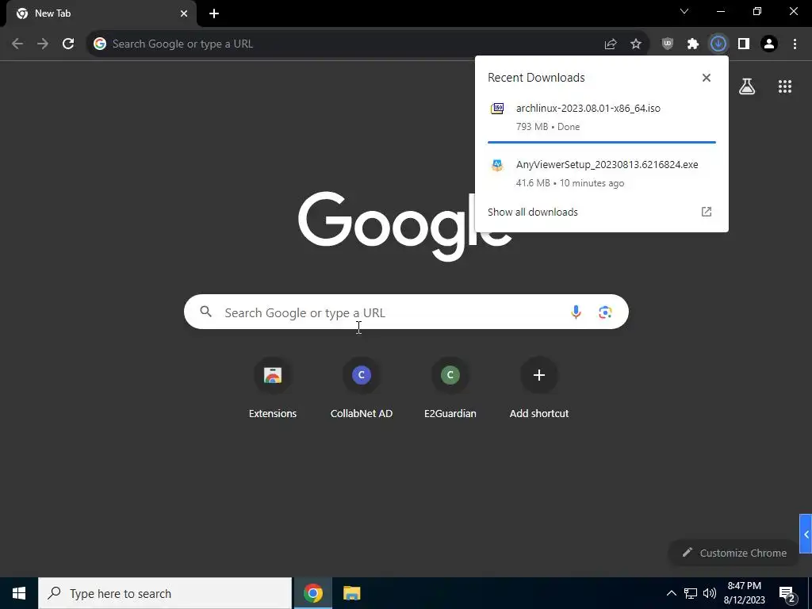Click Show all downloads
The width and height of the screenshot is (812, 609).
coord(532,212)
